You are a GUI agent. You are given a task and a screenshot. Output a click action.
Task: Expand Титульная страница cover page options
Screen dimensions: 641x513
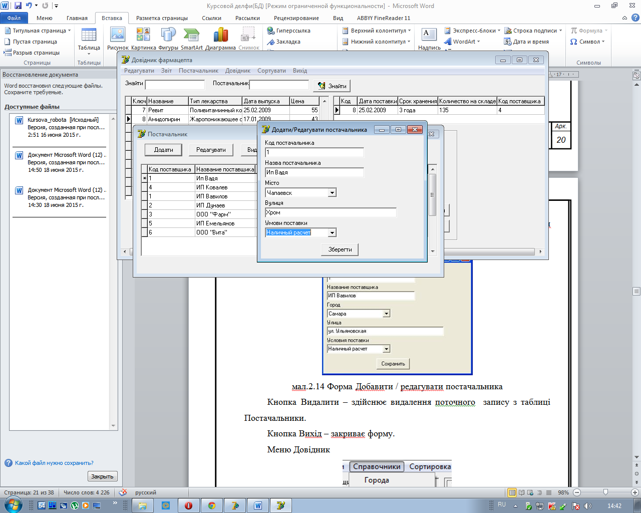69,31
